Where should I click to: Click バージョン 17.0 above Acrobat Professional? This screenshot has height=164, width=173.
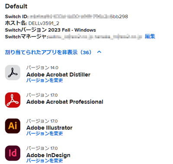(x=42, y=95)
